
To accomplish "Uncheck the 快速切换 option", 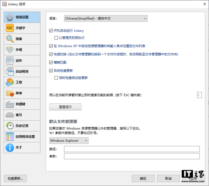I will [x=51, y=54].
